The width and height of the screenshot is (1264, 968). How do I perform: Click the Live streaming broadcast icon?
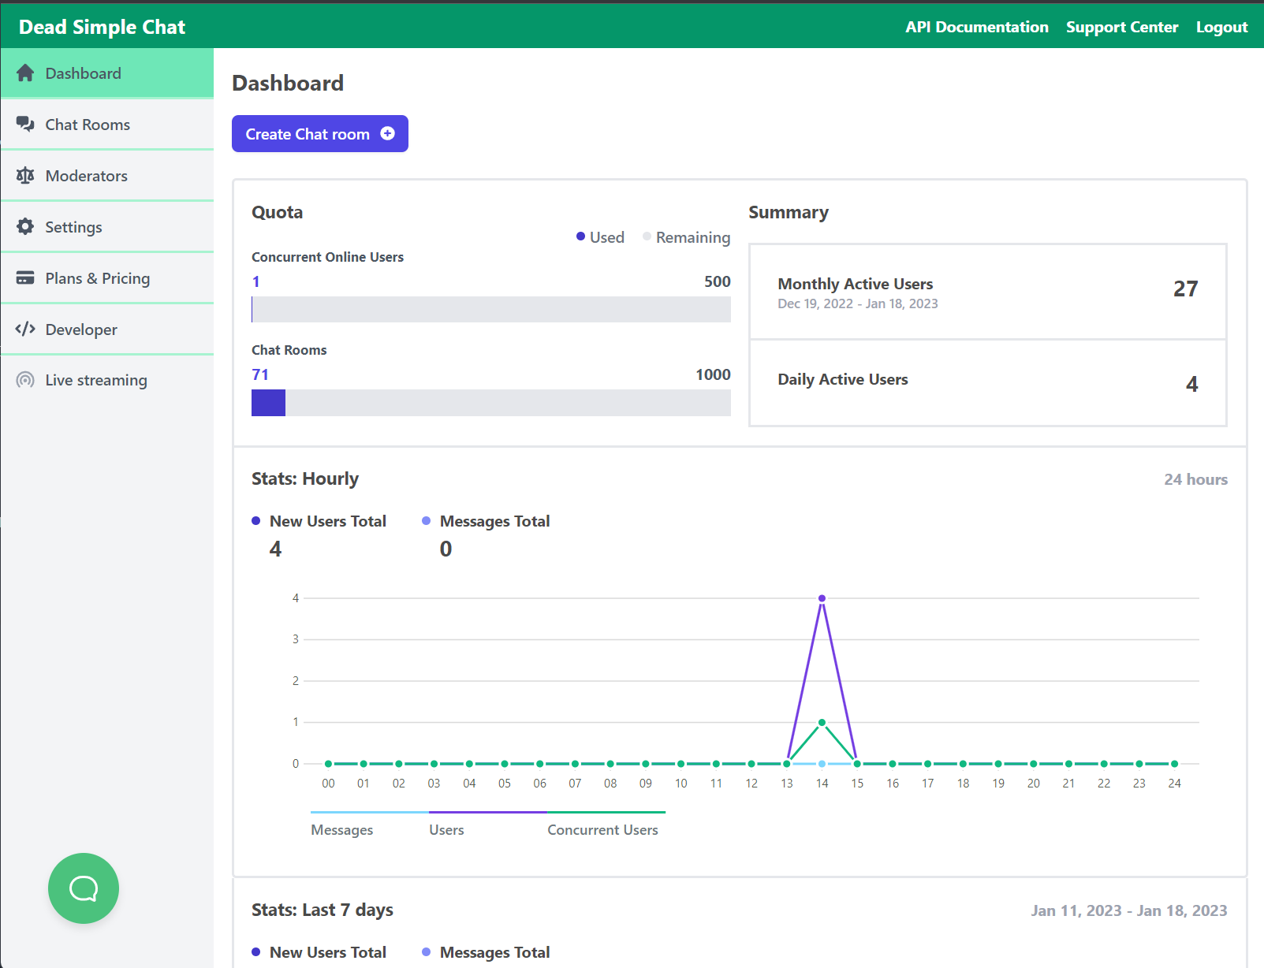25,380
